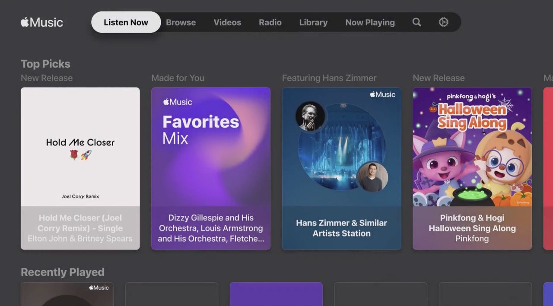
Task: Open the Favorites Mix playlist
Action: [x=210, y=168]
